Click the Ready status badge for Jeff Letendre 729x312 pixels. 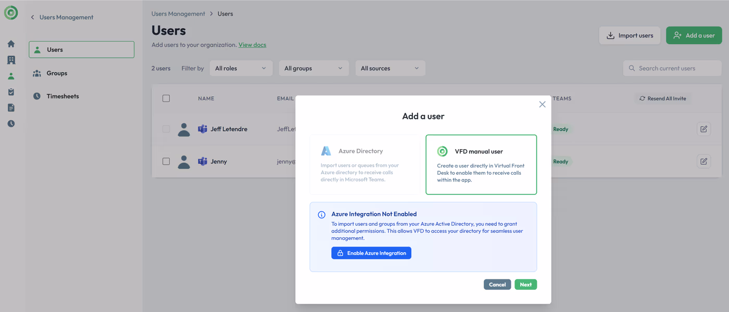tap(561, 129)
